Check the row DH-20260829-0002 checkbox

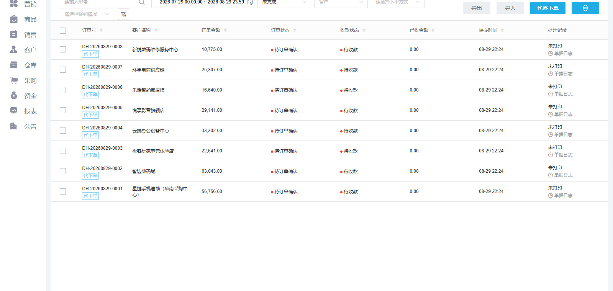63,171
